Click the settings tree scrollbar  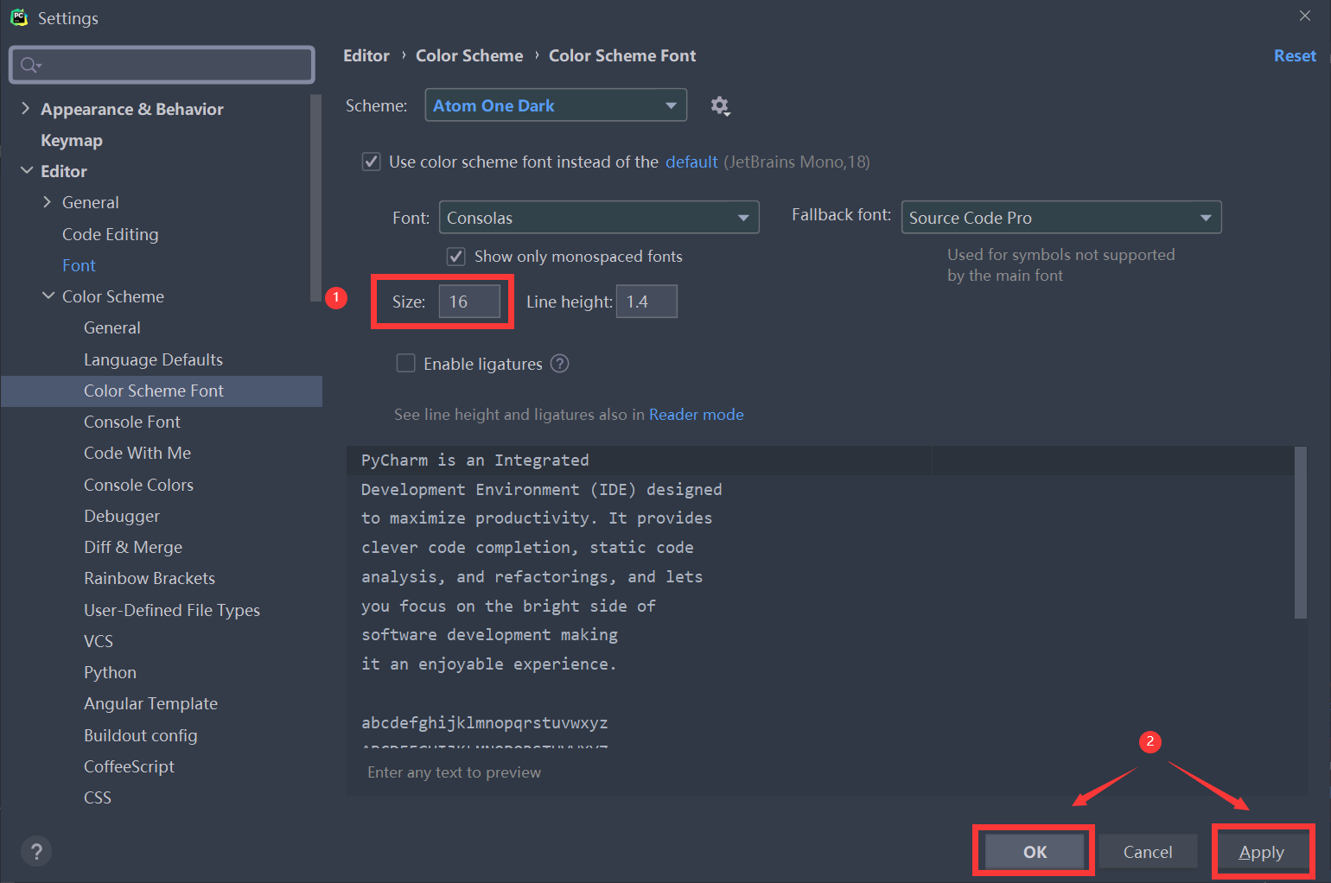pos(315,199)
